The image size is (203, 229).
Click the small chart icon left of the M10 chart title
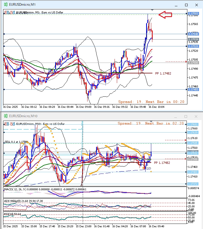12,124
